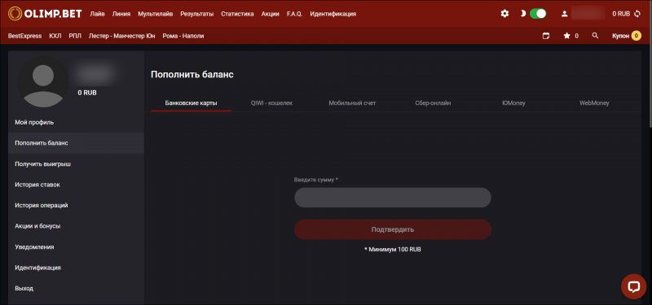
Task: Open settings gear icon in header
Action: click(504, 14)
